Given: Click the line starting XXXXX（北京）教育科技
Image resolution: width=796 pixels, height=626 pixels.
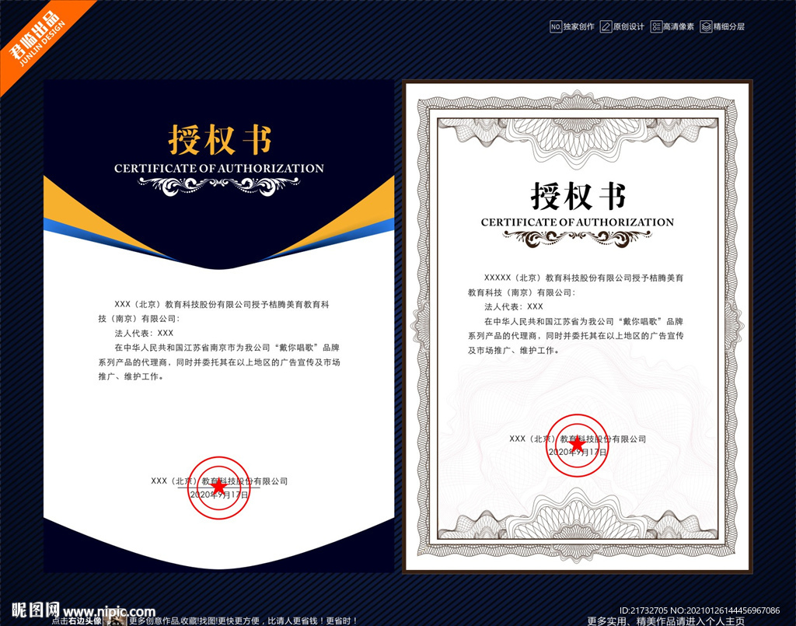Looking at the screenshot, I should pos(583,278).
